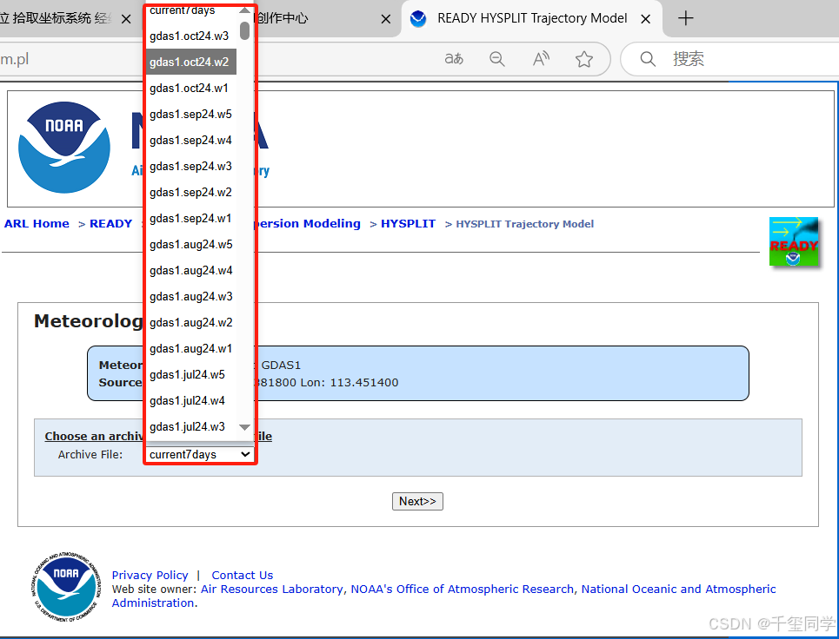Click the search magnifier icon in search box
The height and width of the screenshot is (639, 839).
tap(648, 59)
